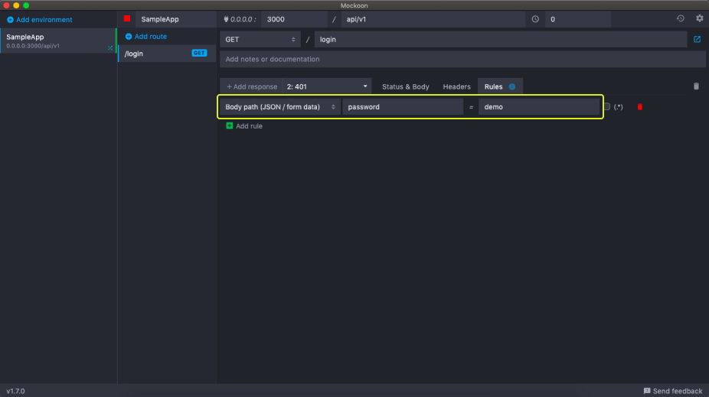Screen dimensions: 709x397
Task: Stop the SampleApp server with red square
Action: point(127,19)
